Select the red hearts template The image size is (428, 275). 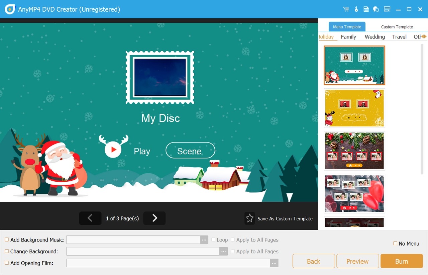click(x=354, y=193)
